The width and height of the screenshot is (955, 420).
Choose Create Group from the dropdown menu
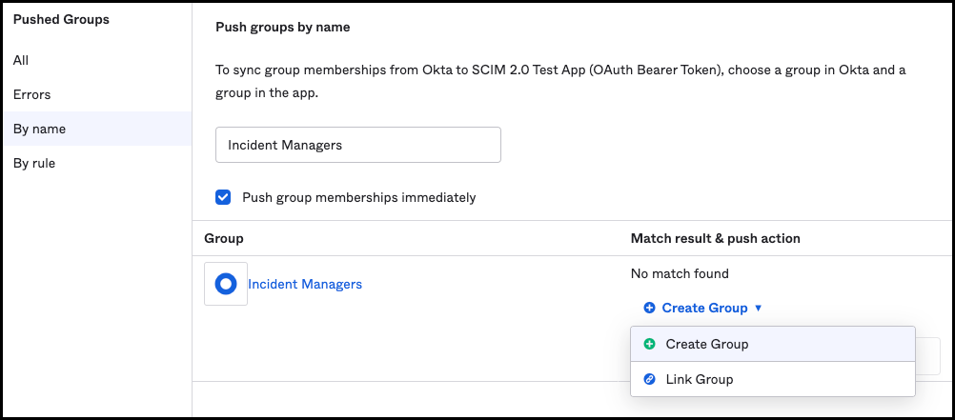pos(772,344)
